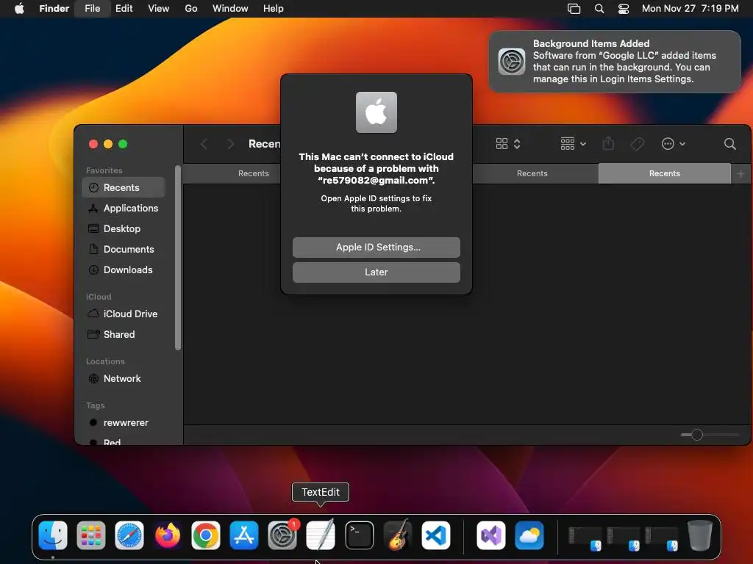Open Finder from the Dock
Image resolution: width=753 pixels, height=564 pixels.
pyautogui.click(x=53, y=535)
